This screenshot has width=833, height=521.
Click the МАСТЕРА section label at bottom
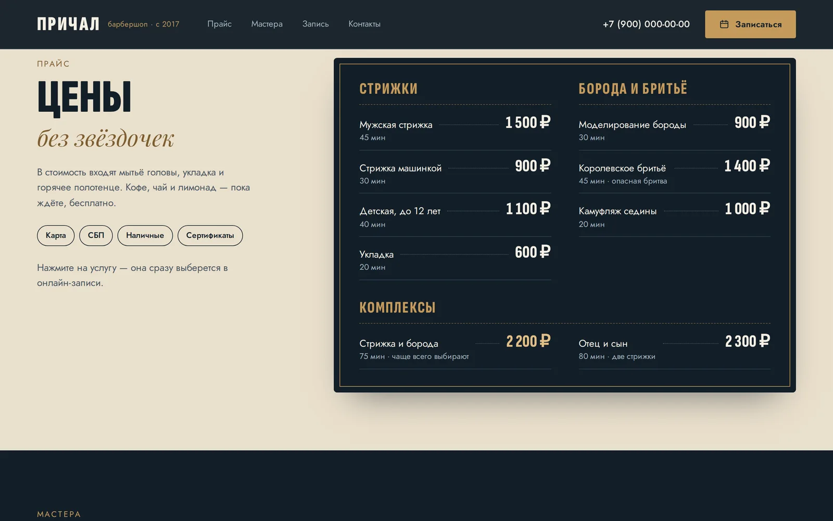[x=59, y=514]
